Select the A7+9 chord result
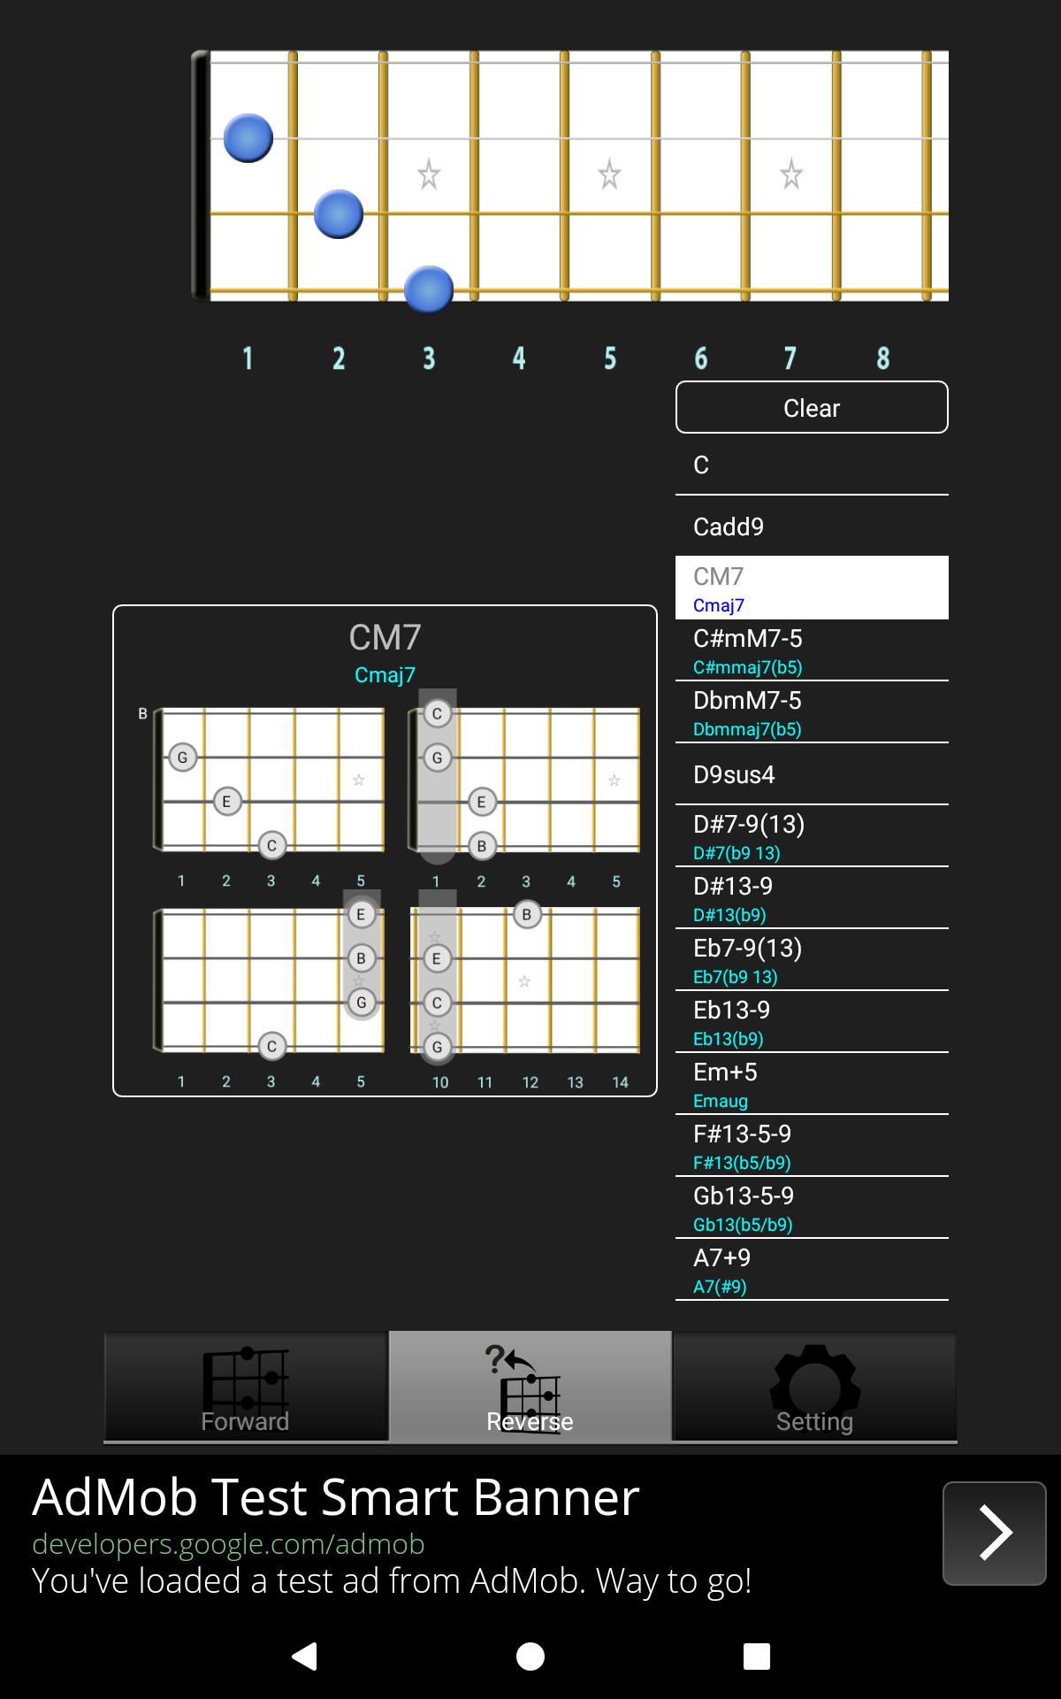 click(x=812, y=1270)
